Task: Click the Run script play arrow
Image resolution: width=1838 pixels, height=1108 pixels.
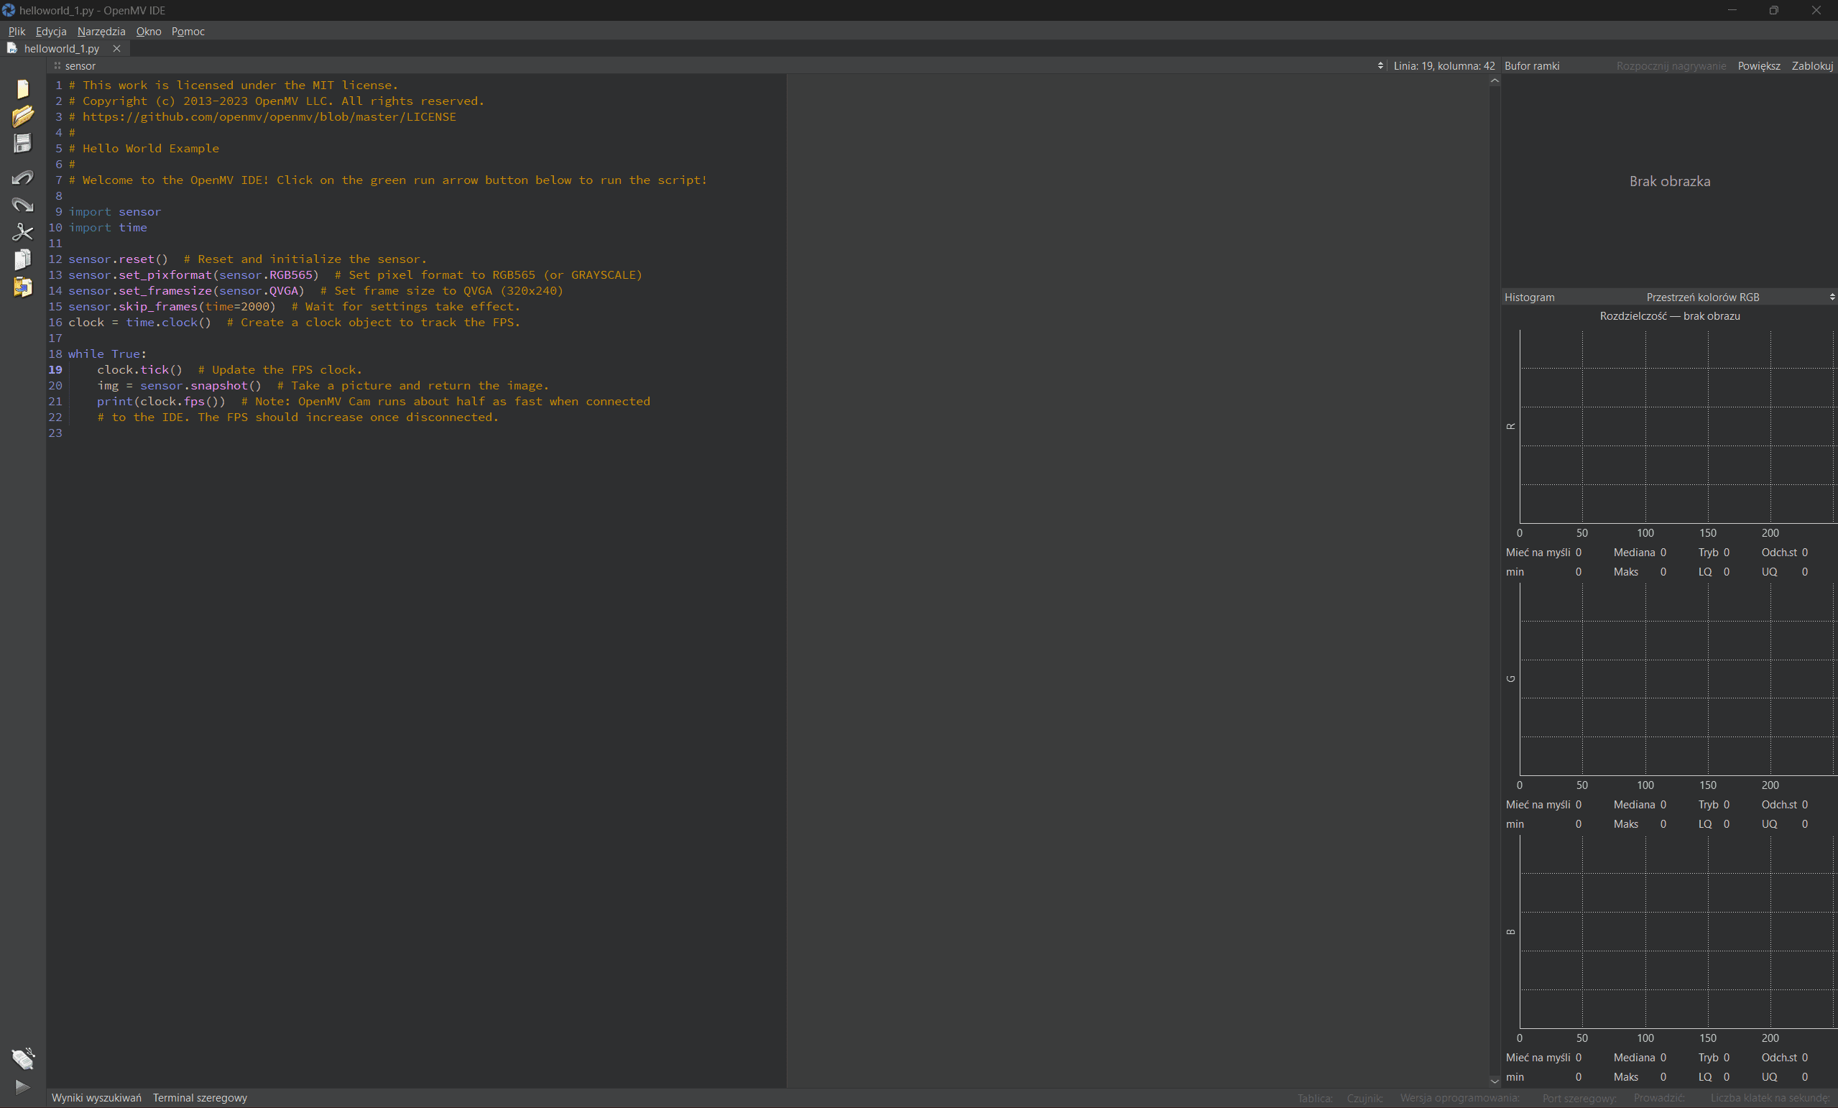Action: click(x=22, y=1086)
